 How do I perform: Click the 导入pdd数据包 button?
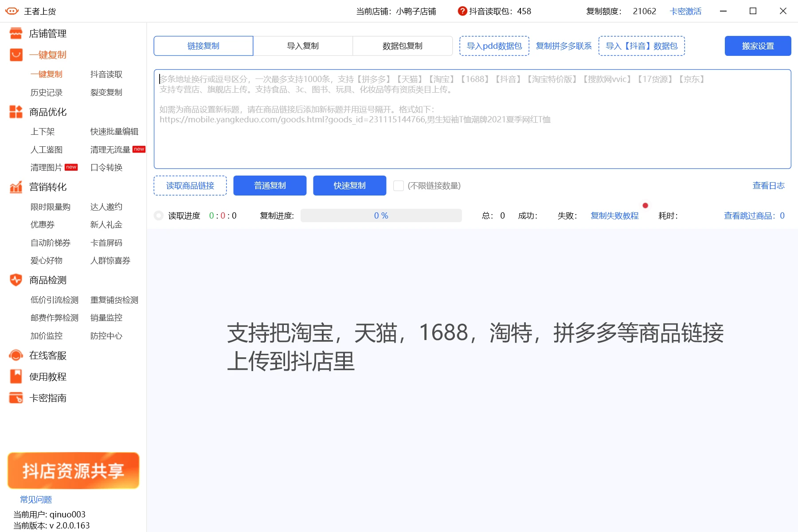coord(494,46)
